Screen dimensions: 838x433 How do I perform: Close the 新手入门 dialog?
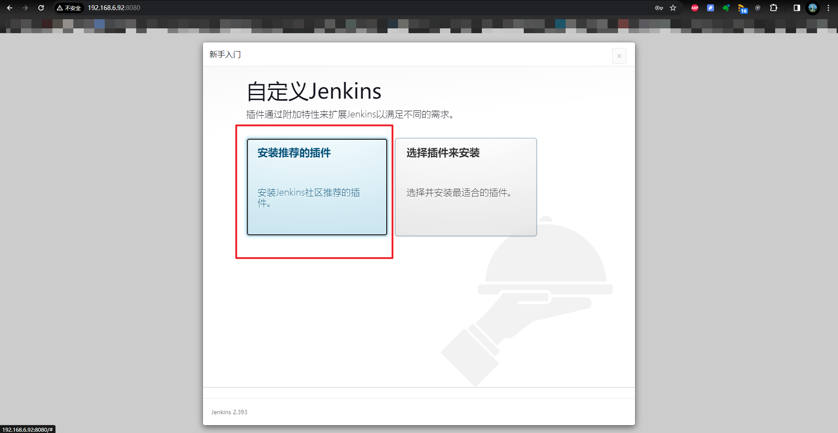pos(619,56)
